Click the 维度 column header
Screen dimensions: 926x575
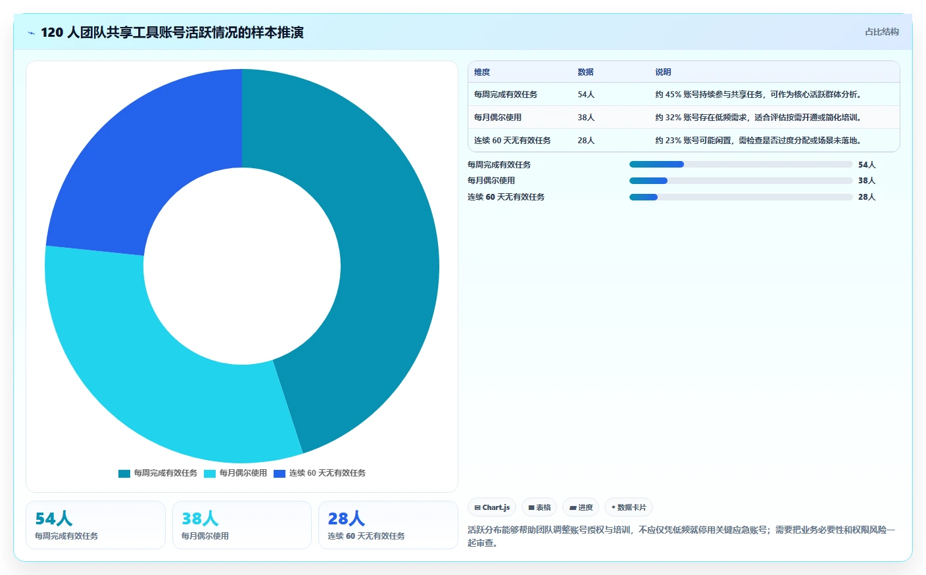[x=482, y=72]
